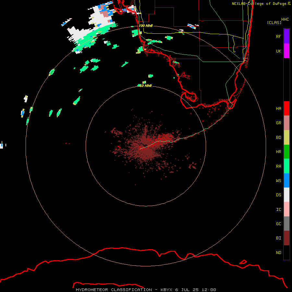This screenshot has width=292, height=292.
Task: Click the '6 JUL 25' date text
Action: (187, 290)
